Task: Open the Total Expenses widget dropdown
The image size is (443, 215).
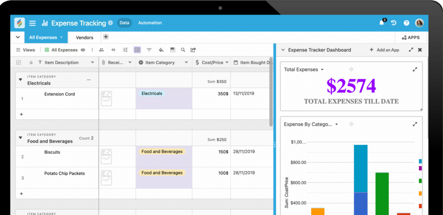Action: click(322, 70)
